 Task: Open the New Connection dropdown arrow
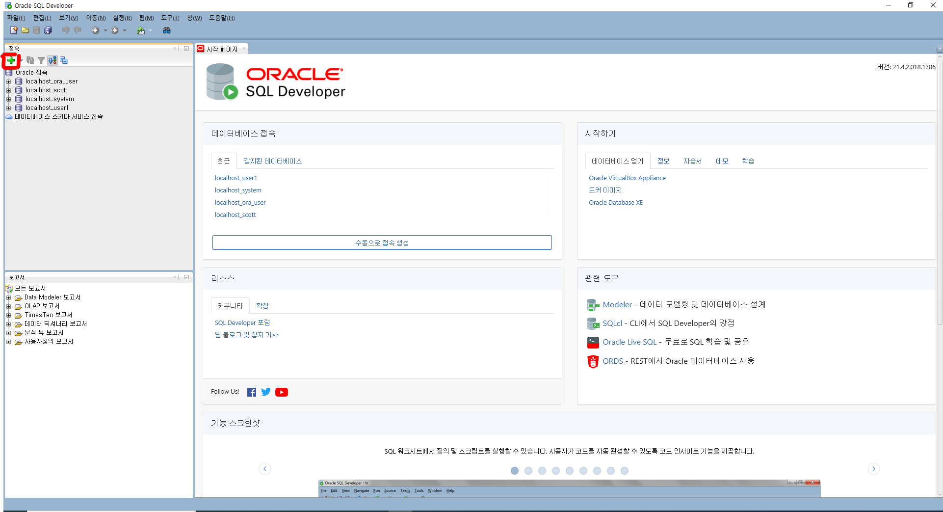(x=22, y=60)
